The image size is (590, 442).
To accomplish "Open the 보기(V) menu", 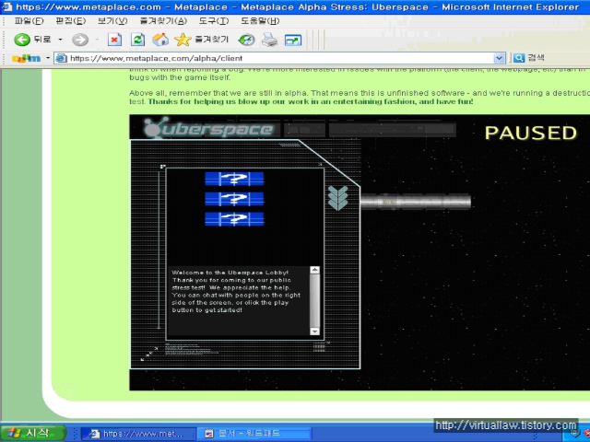I will (112, 20).
